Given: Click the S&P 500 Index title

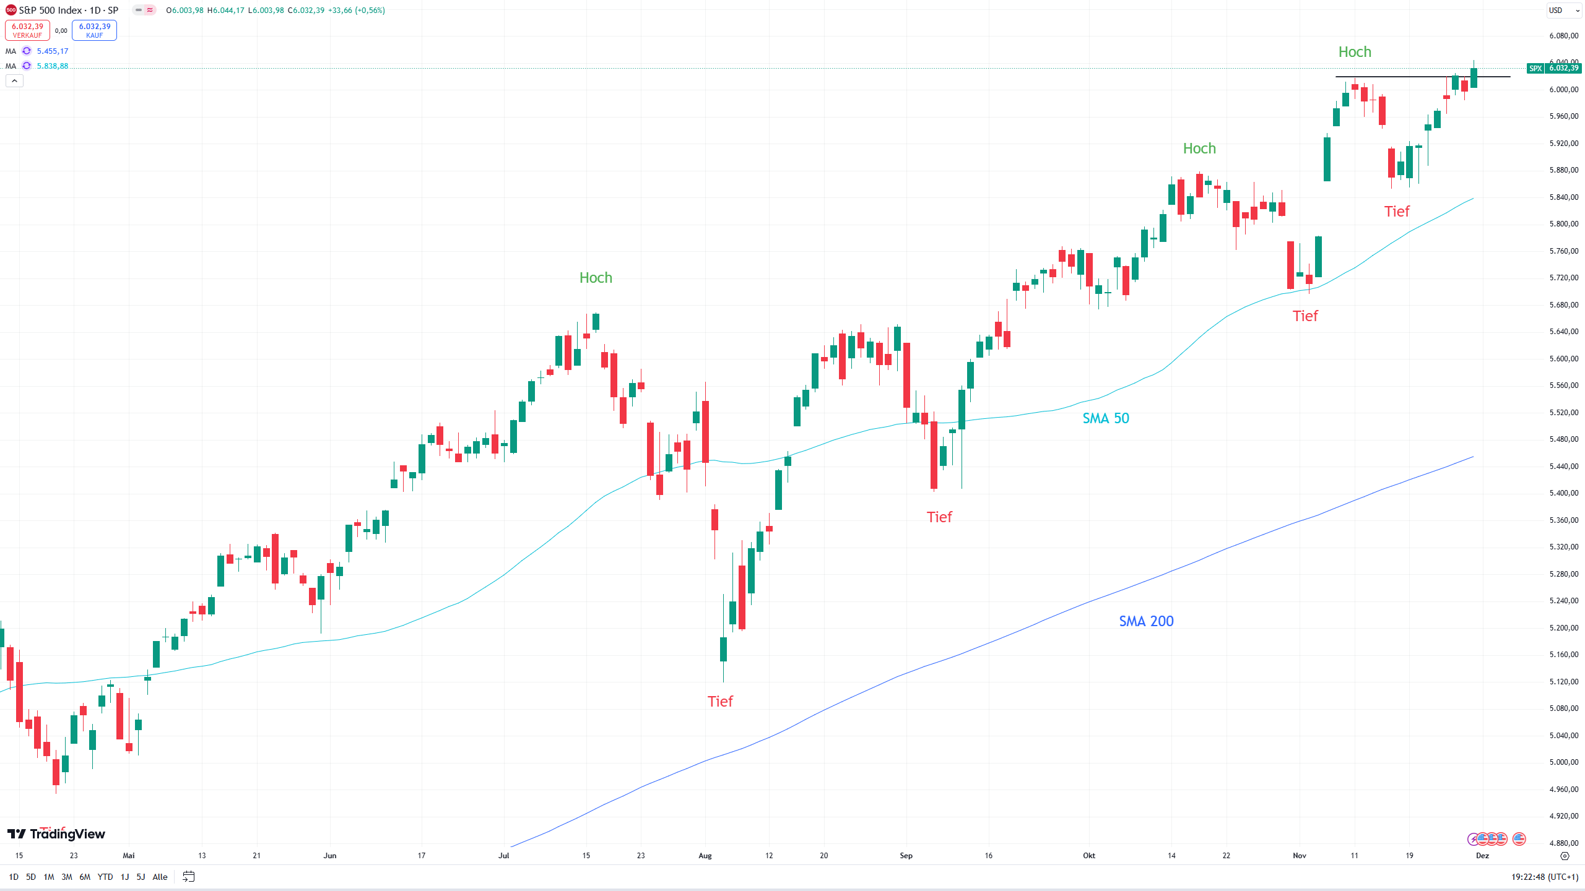Looking at the screenshot, I should coord(68,11).
